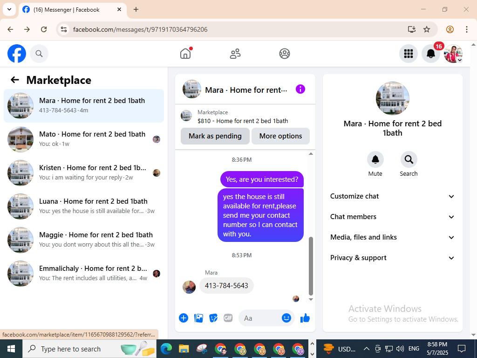Viewport: 477px width, 358px height.
Task: Click the Facebook logo
Action: (x=17, y=54)
